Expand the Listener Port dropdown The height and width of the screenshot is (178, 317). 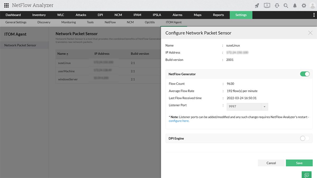coord(264,107)
